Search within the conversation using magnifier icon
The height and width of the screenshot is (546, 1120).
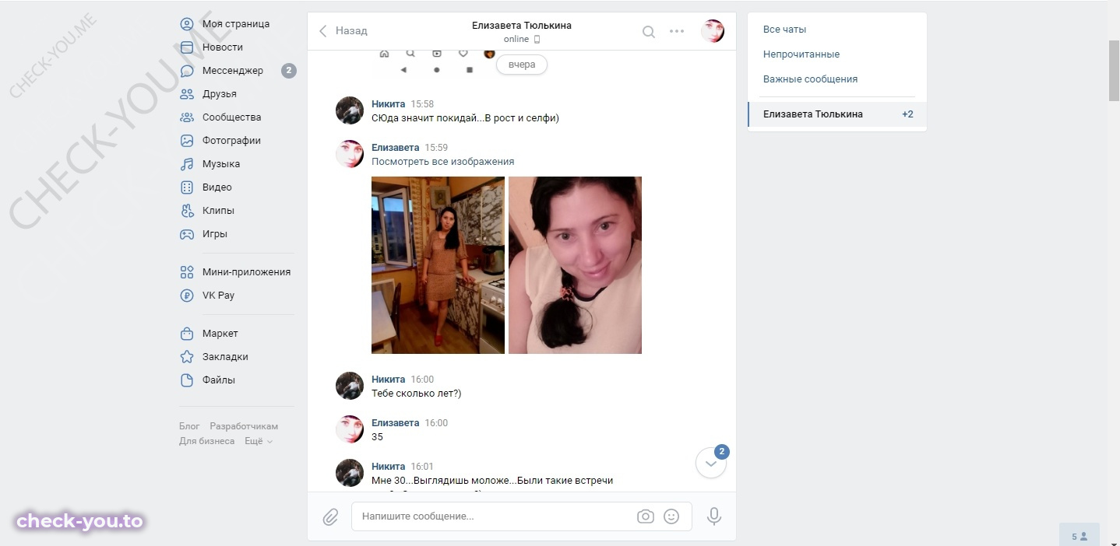pos(648,32)
